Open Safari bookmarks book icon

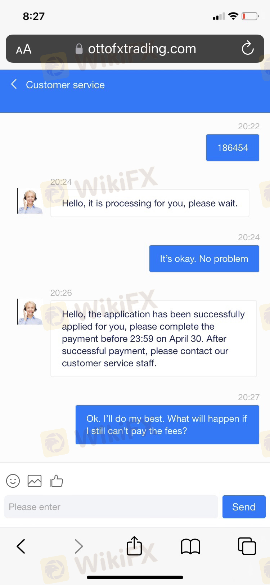[190, 546]
